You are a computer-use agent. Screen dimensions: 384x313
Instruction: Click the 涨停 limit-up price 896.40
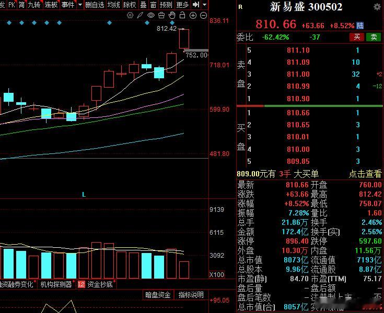[x=297, y=241]
